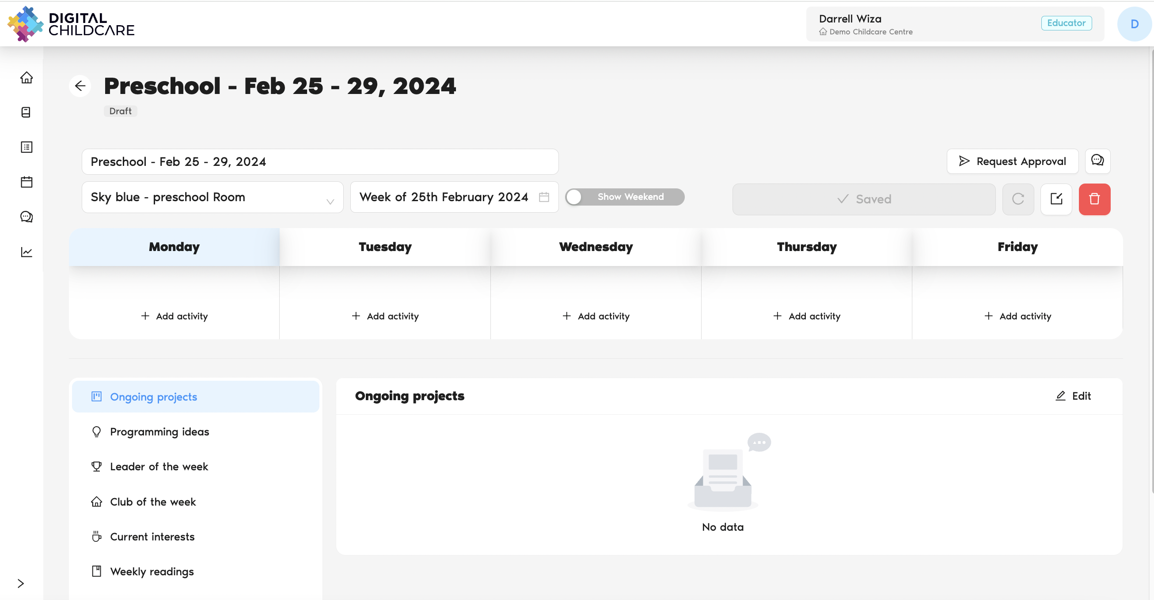Click the export share icon button
Image resolution: width=1154 pixels, height=600 pixels.
(x=1056, y=199)
